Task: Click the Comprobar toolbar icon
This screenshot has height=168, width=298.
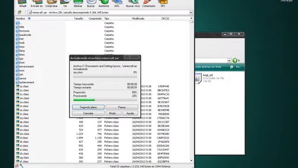Action: coord(51,3)
